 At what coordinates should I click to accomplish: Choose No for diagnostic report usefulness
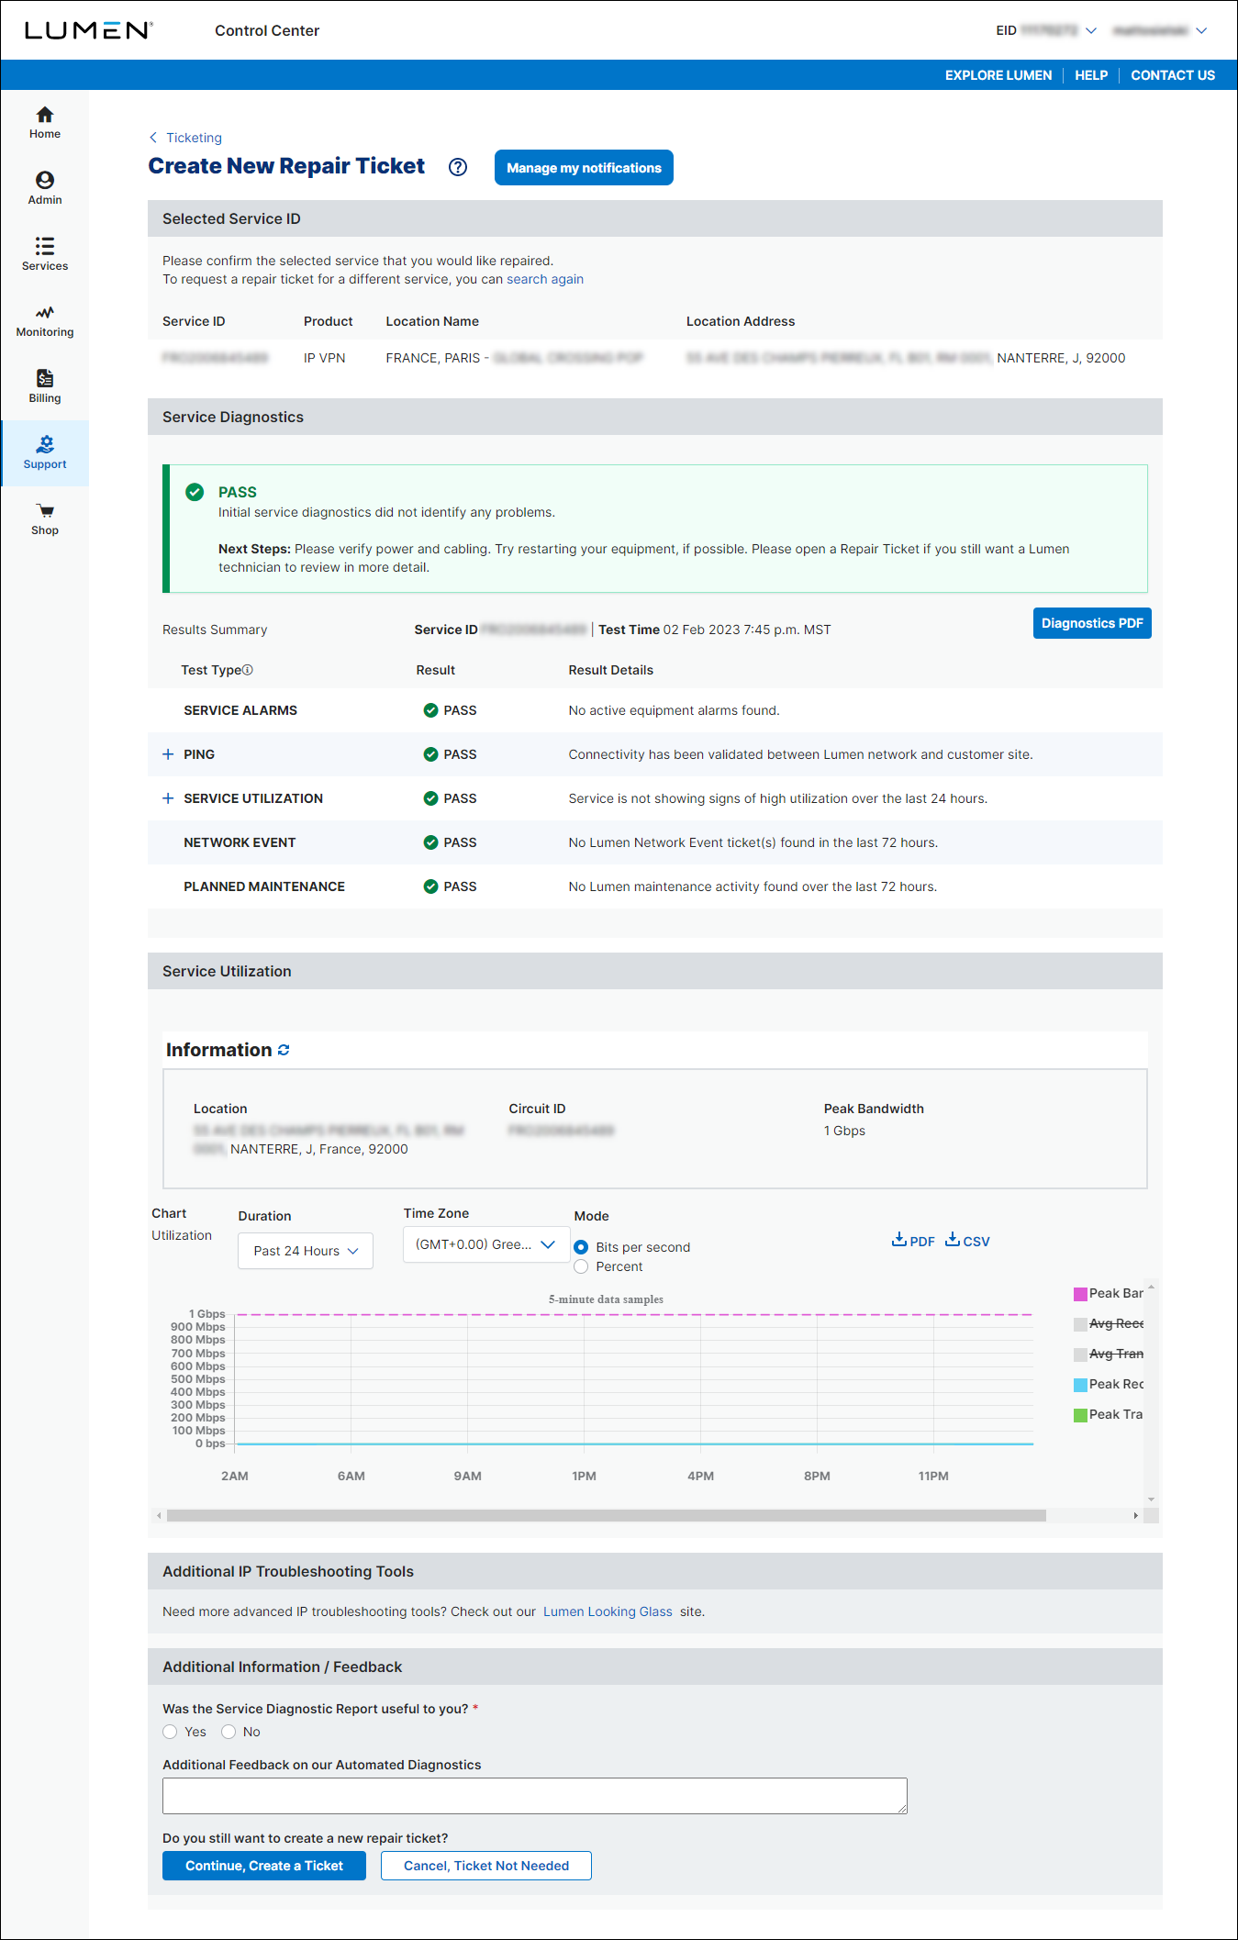(x=229, y=1732)
